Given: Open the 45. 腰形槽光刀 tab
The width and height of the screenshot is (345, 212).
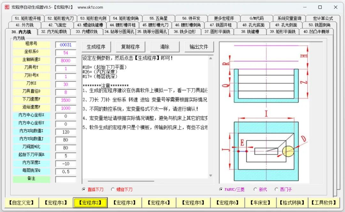Looking at the screenshot, I should coord(155,25).
